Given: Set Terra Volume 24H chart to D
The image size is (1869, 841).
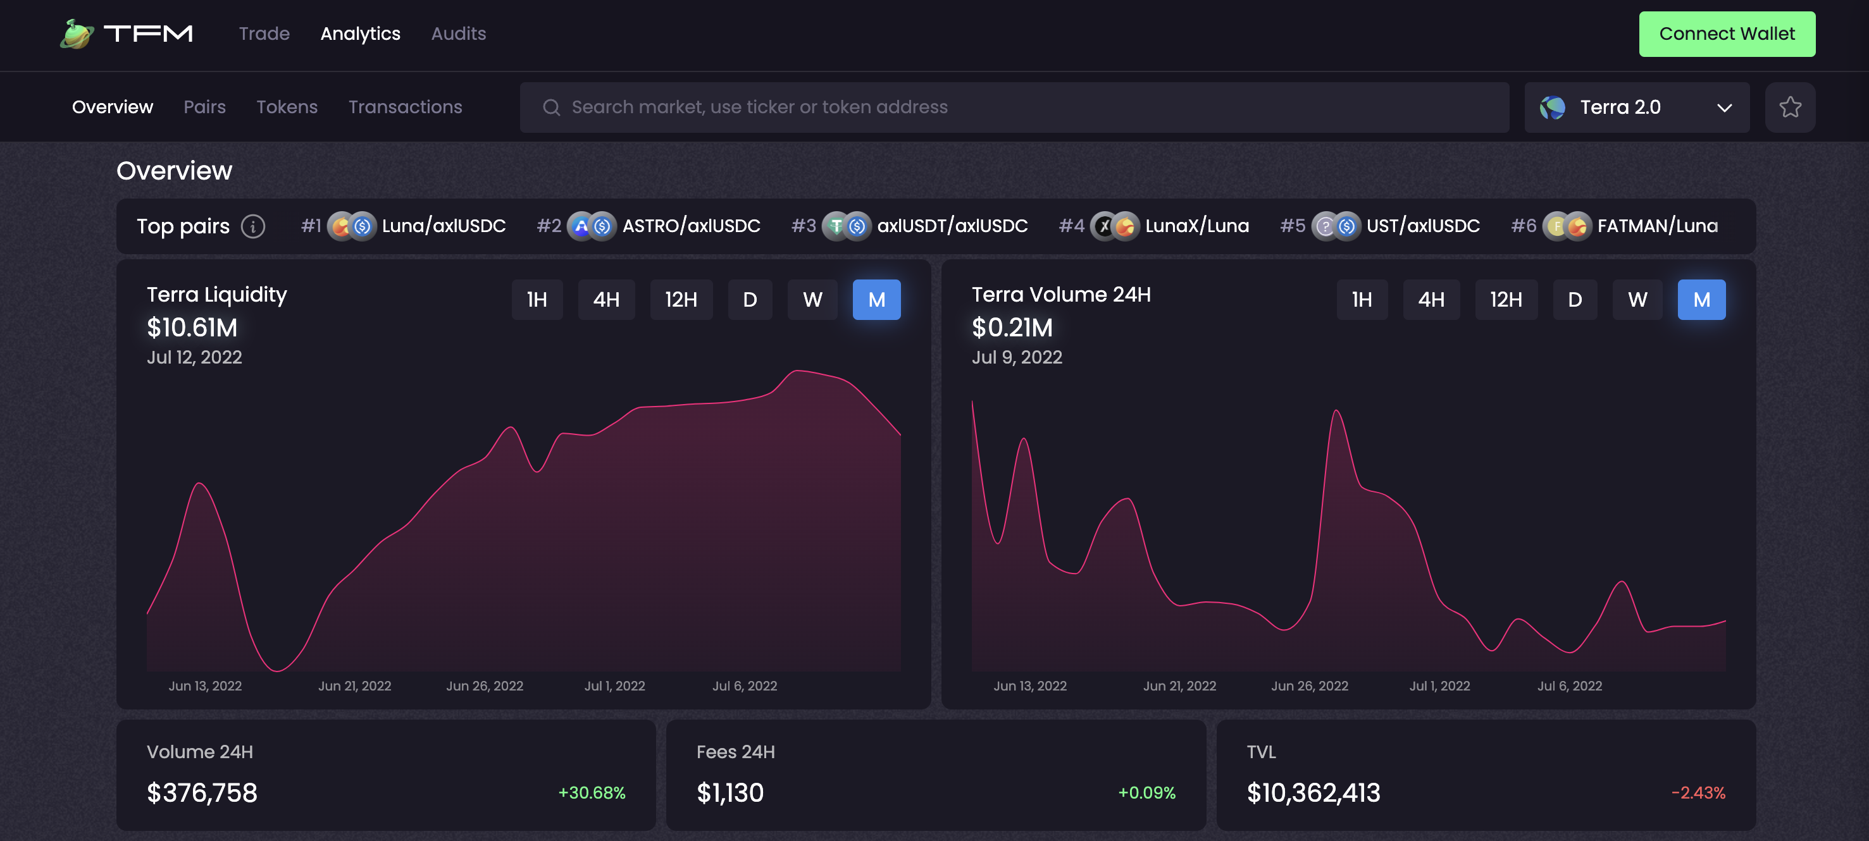Looking at the screenshot, I should 1574,300.
